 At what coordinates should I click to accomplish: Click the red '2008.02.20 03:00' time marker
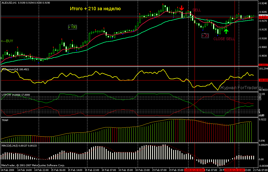point(195,170)
